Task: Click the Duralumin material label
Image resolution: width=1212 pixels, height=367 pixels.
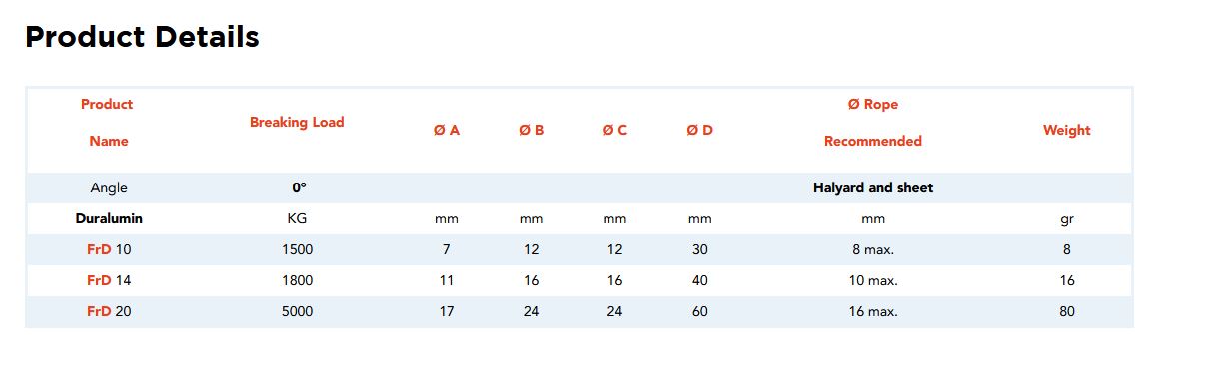Action: coord(109,218)
